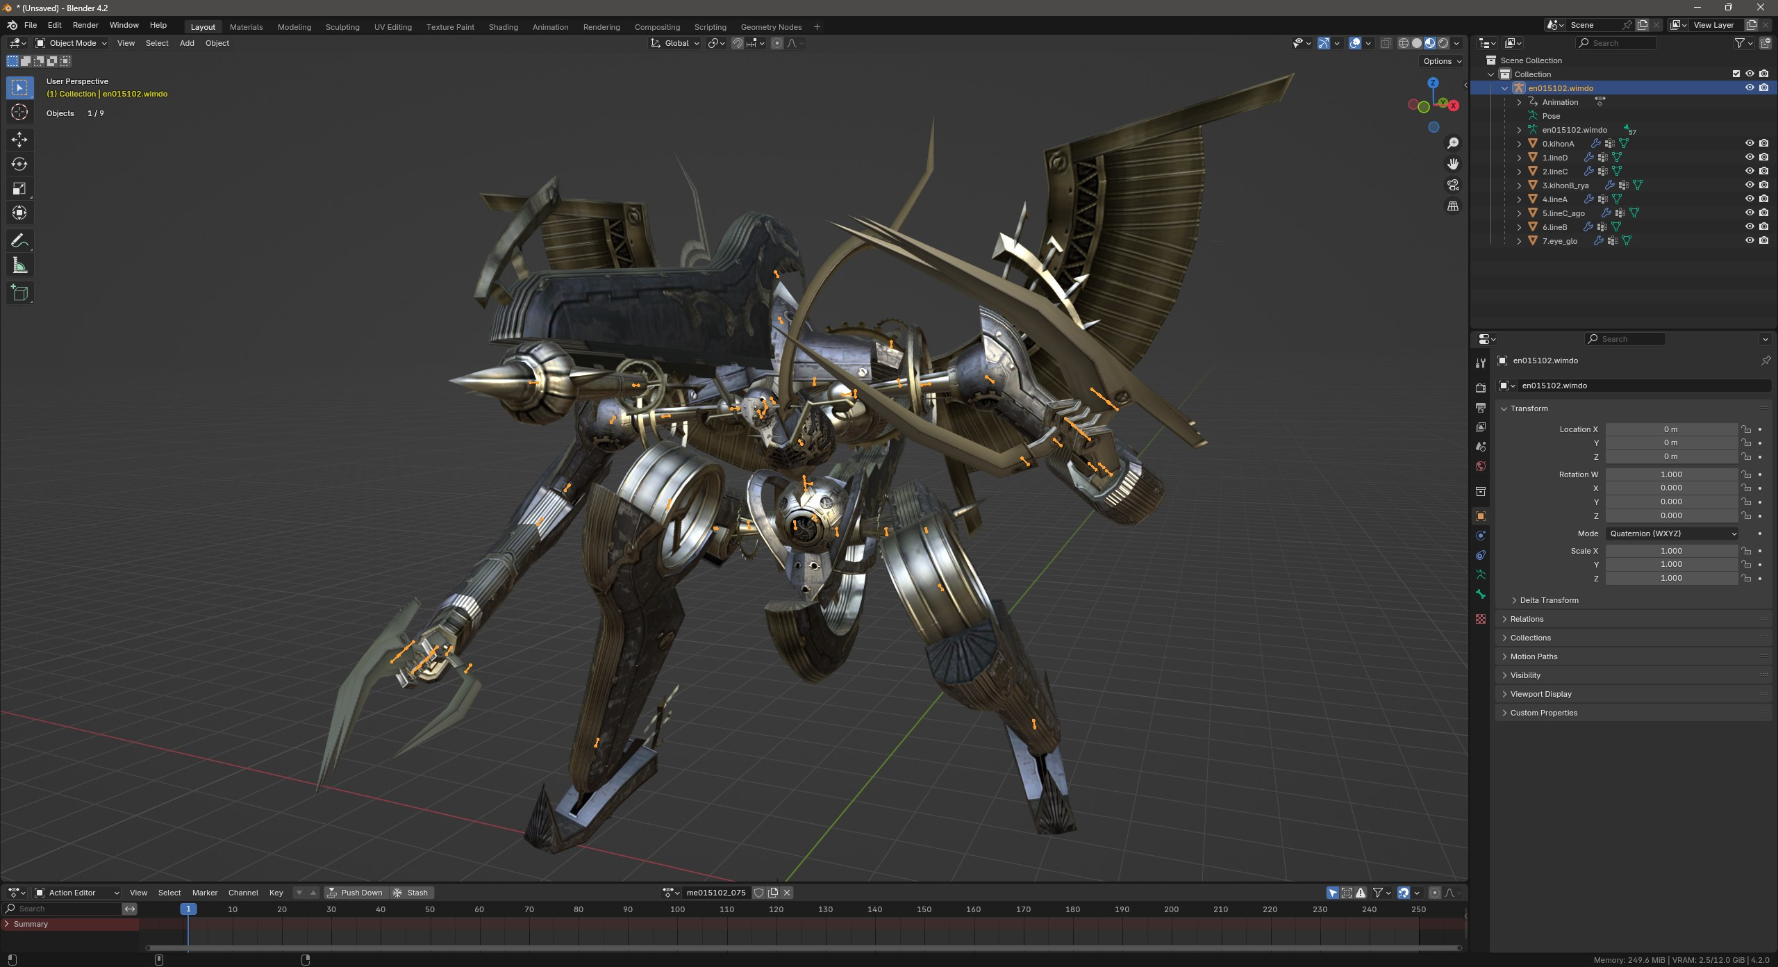Enable Toggle X-Ray in the viewport header
The height and width of the screenshot is (967, 1778).
(1386, 43)
